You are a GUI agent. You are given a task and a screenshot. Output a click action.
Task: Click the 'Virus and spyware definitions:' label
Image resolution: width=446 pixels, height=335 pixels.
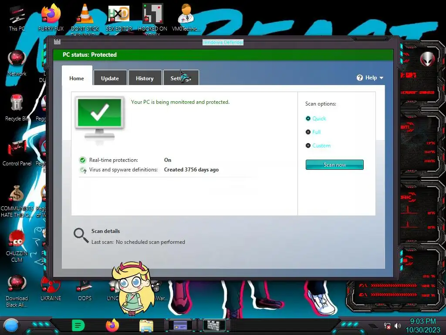[x=123, y=170]
